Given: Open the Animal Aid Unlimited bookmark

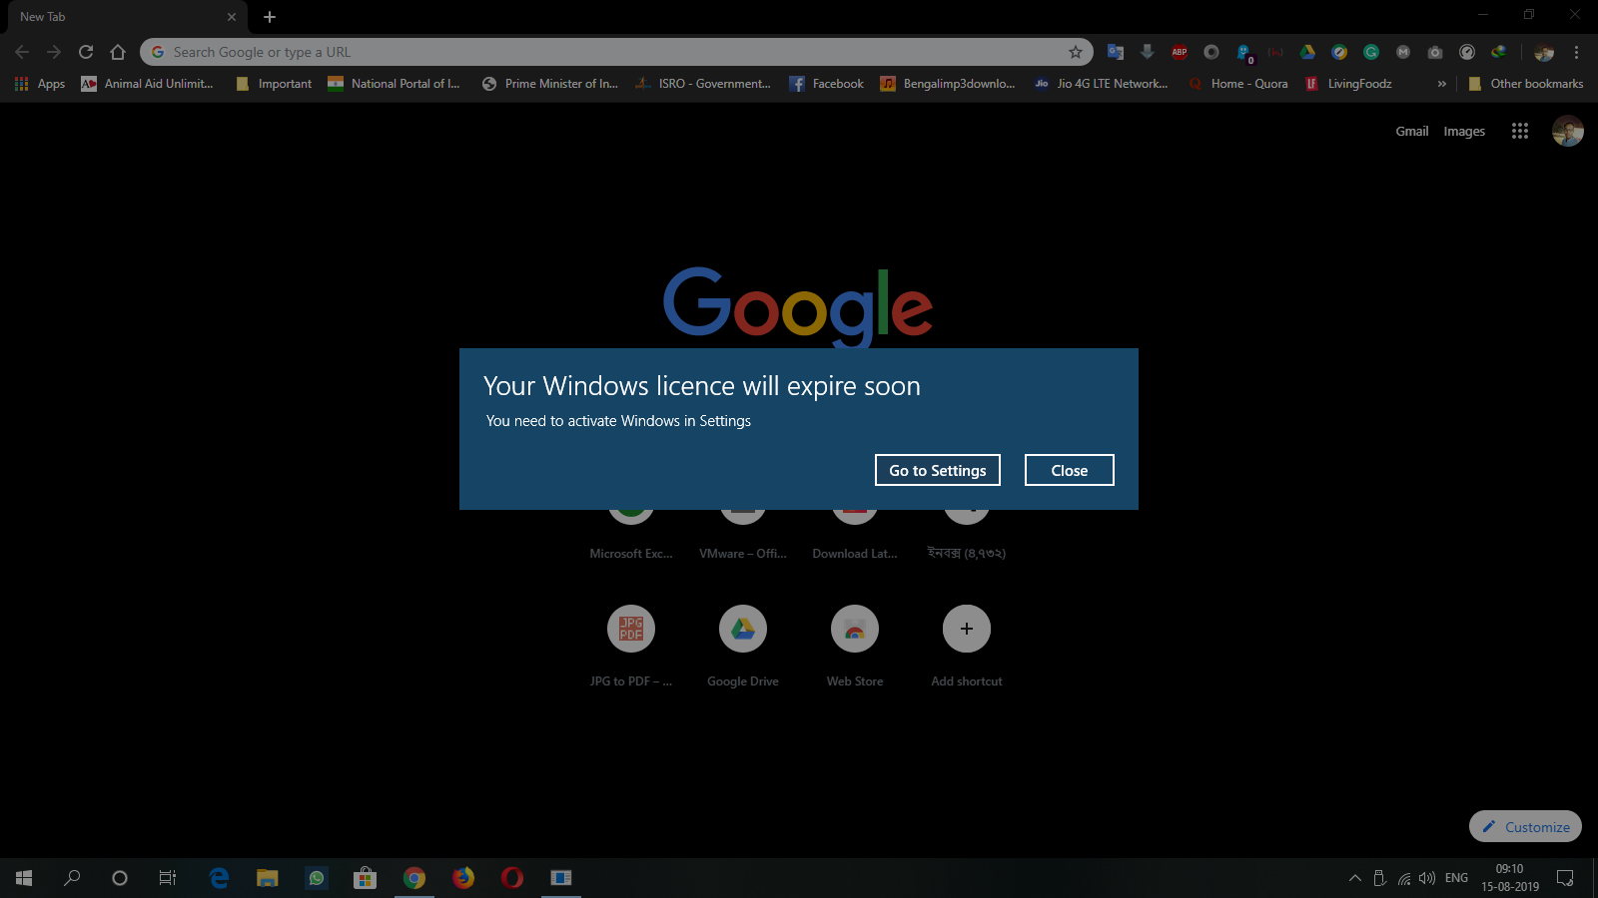Looking at the screenshot, I should point(147,84).
